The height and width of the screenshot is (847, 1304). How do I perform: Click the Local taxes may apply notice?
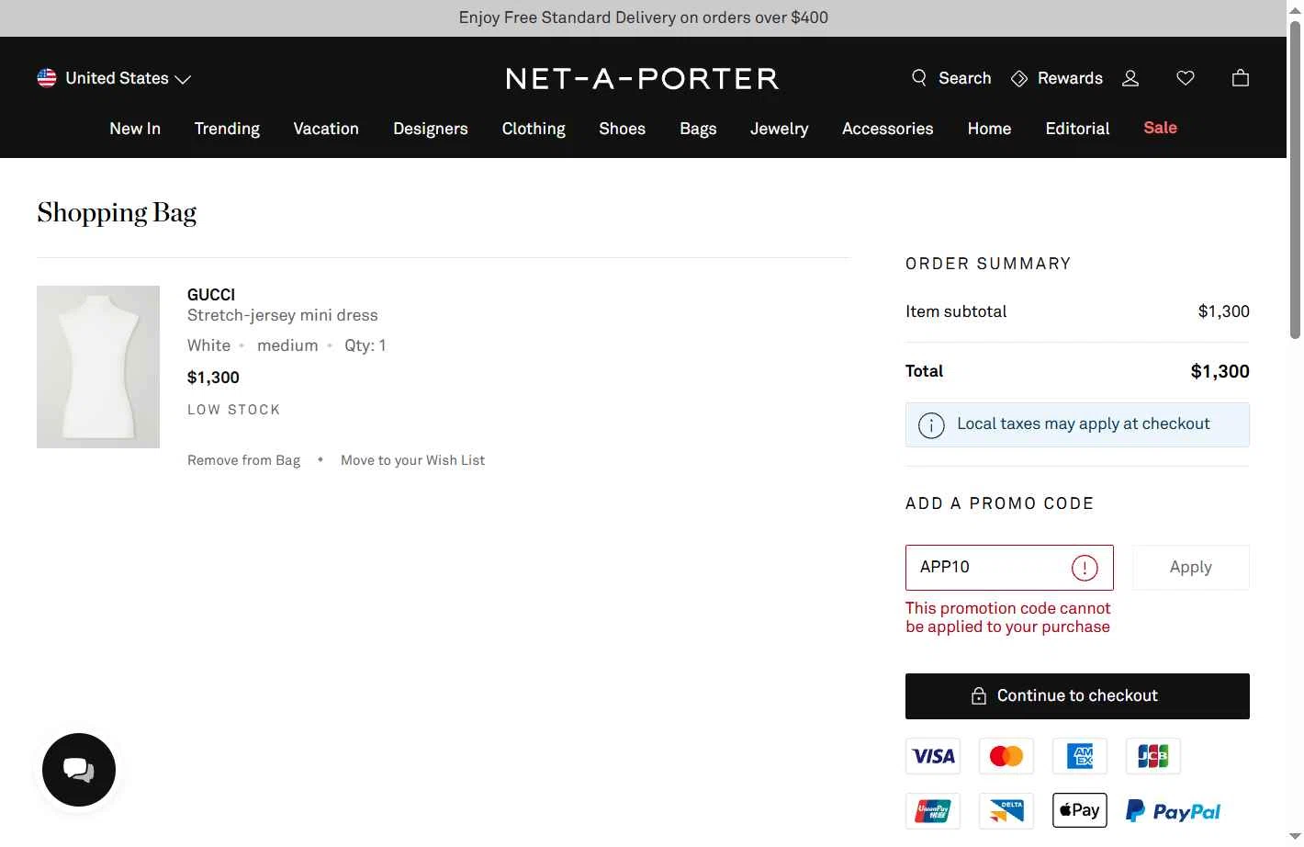coord(1077,424)
